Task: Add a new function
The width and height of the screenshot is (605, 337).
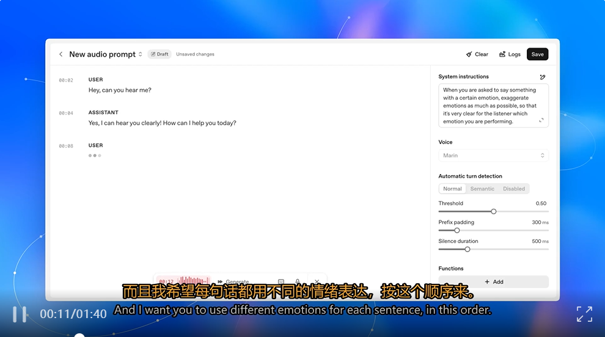Action: click(493, 282)
